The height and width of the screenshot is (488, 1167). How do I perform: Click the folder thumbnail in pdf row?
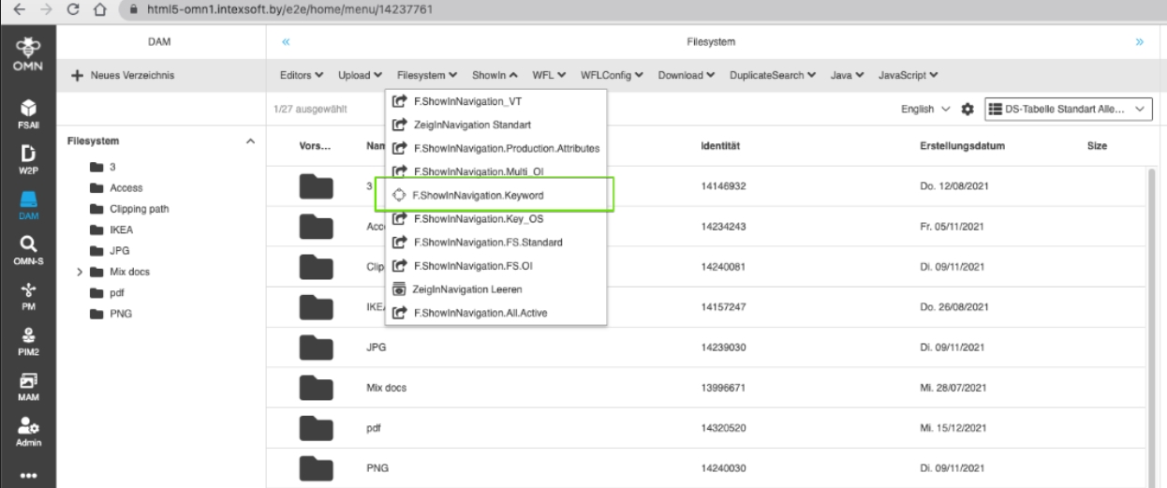click(x=317, y=427)
